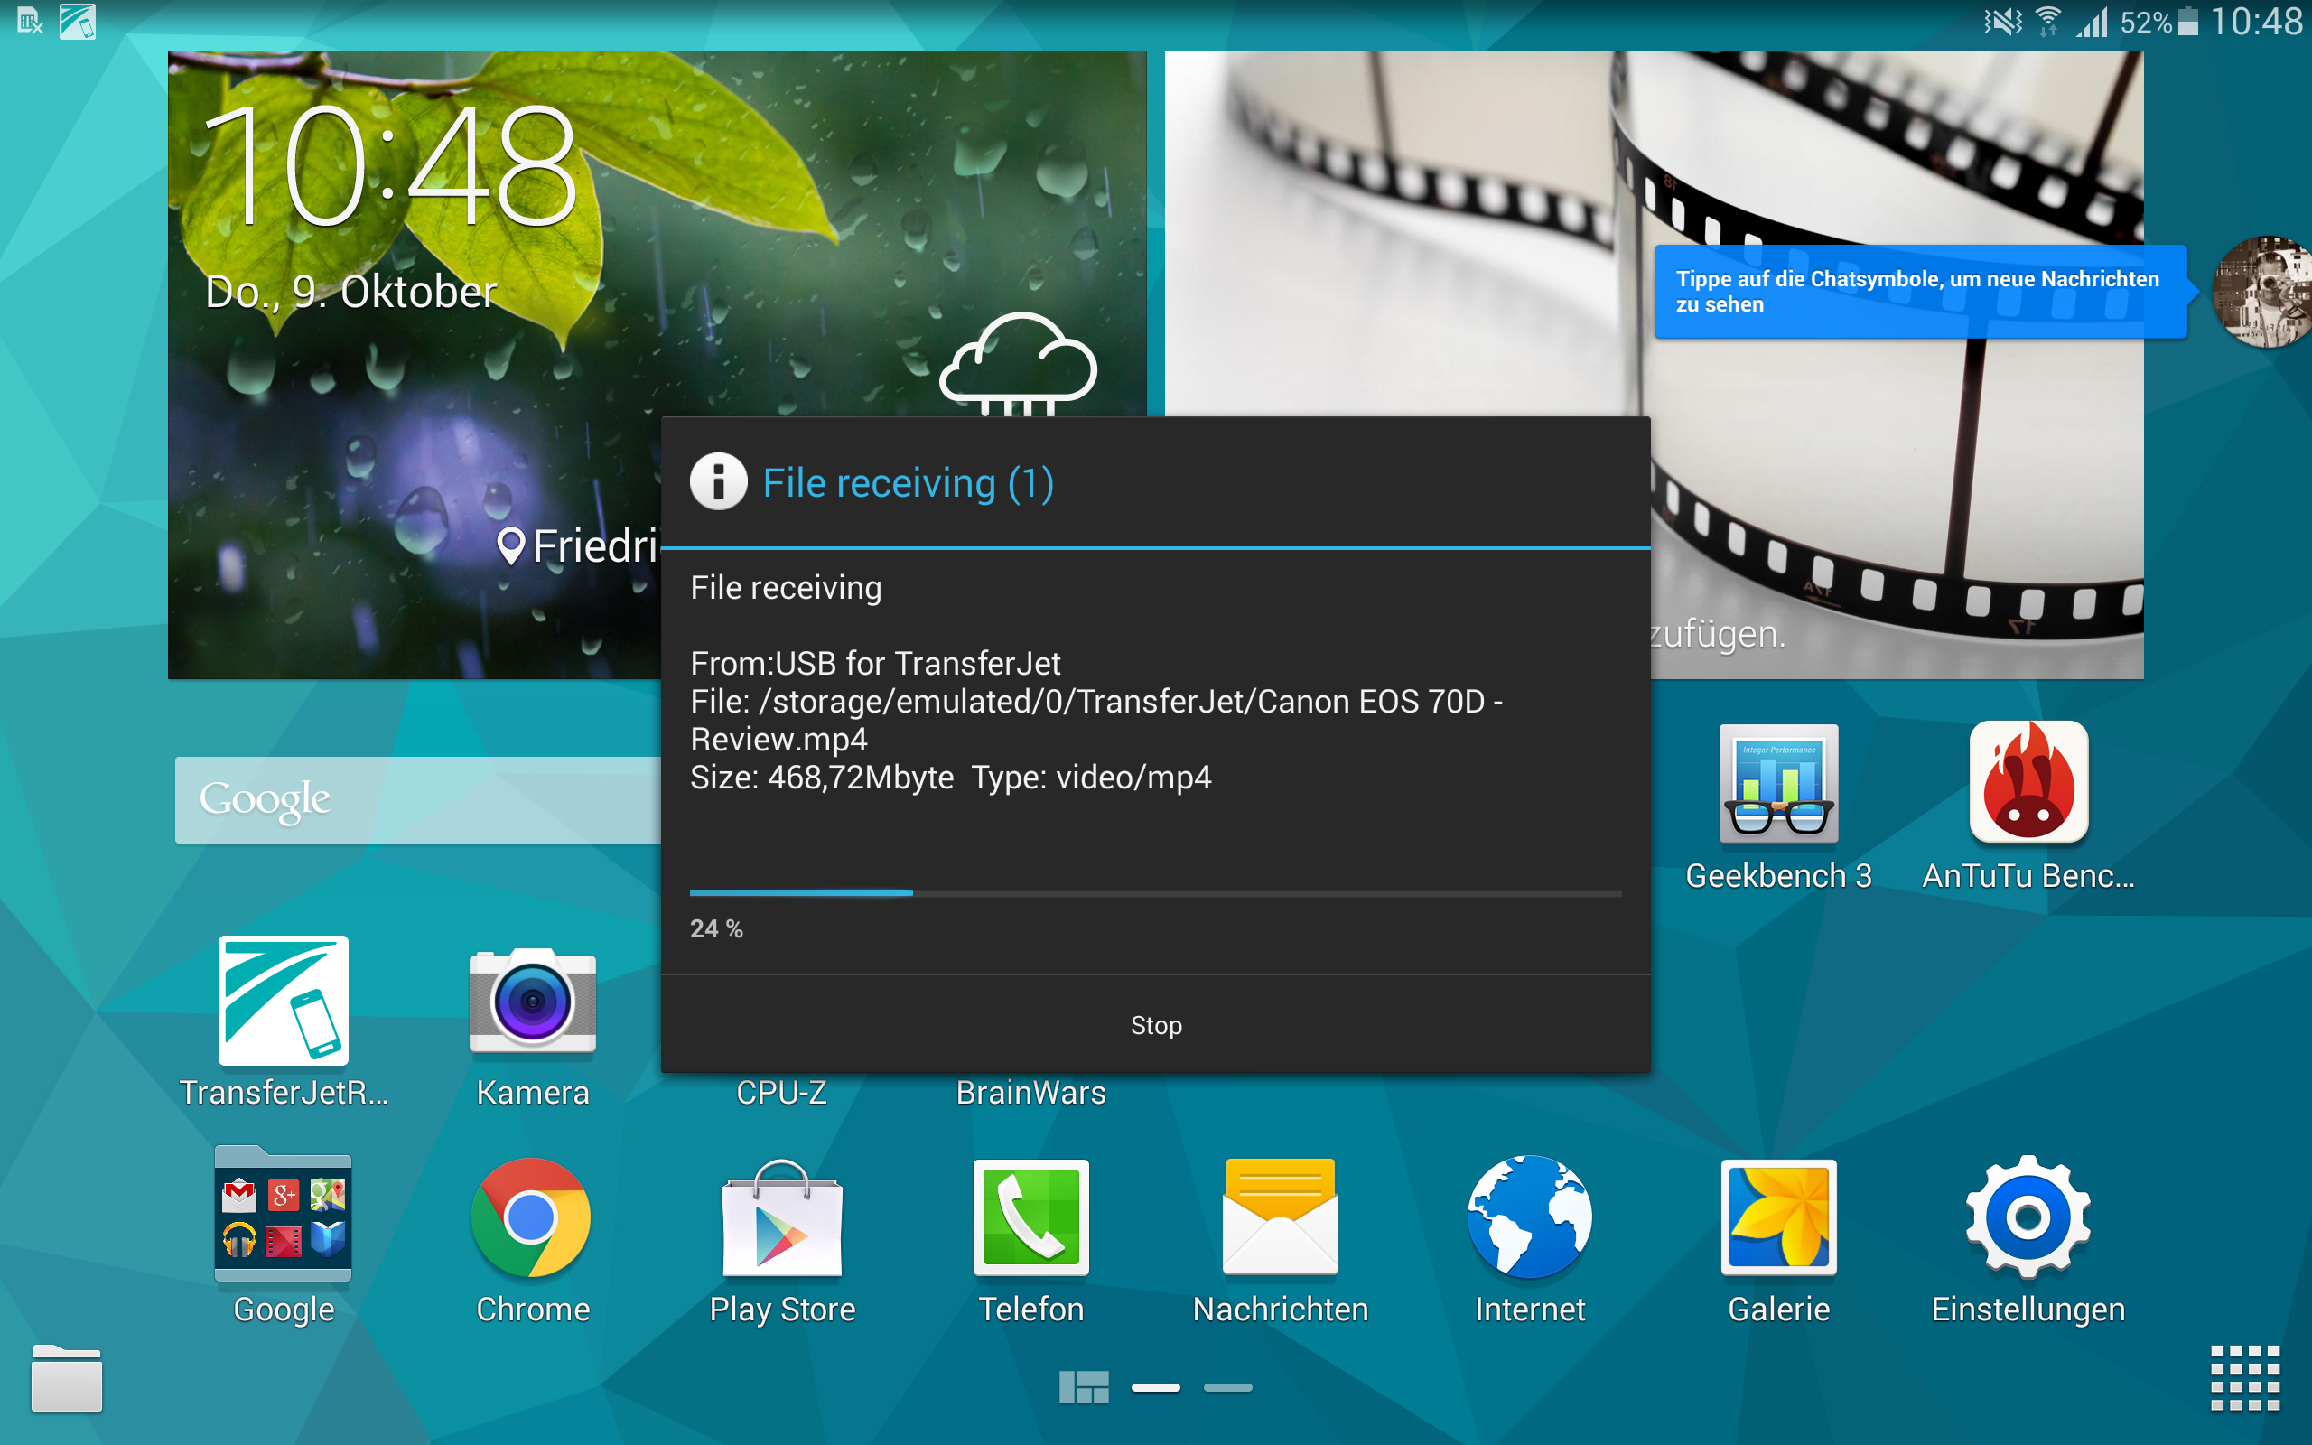Image resolution: width=2312 pixels, height=1445 pixels.
Task: Open the Telefon dialer app
Action: 1030,1217
